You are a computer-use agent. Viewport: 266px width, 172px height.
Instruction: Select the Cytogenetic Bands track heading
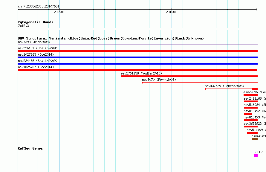click(36, 22)
